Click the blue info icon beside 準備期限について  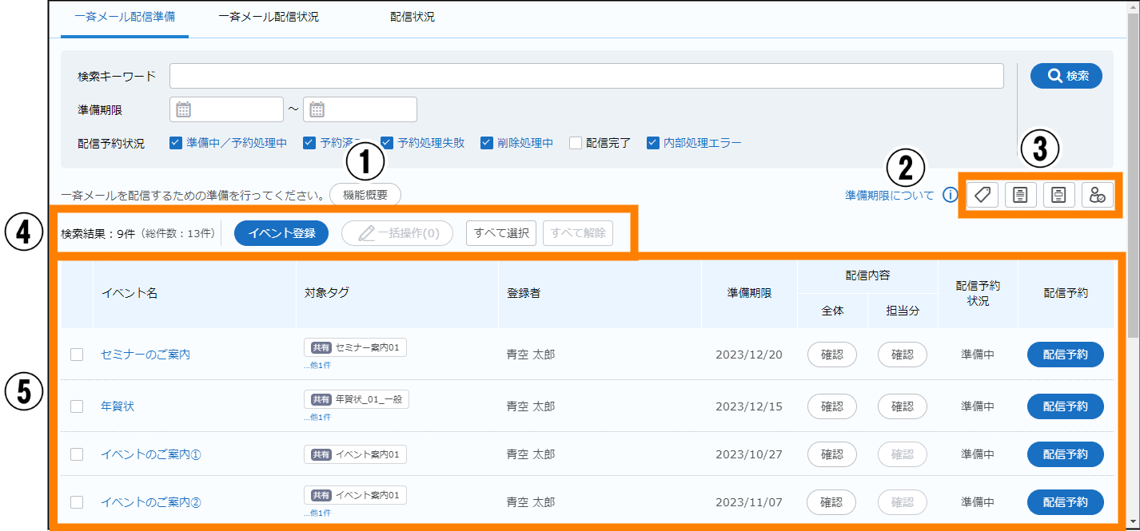click(950, 195)
